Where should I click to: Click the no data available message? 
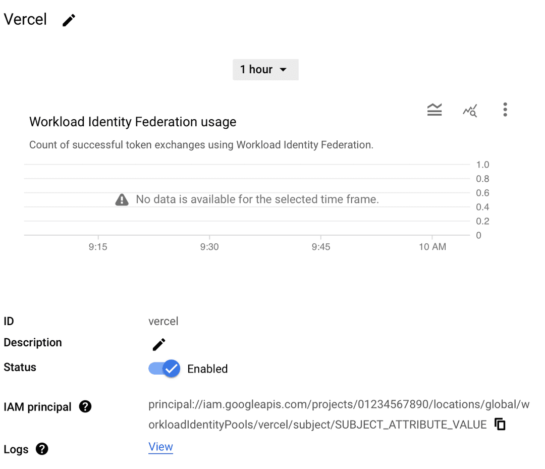click(x=257, y=199)
